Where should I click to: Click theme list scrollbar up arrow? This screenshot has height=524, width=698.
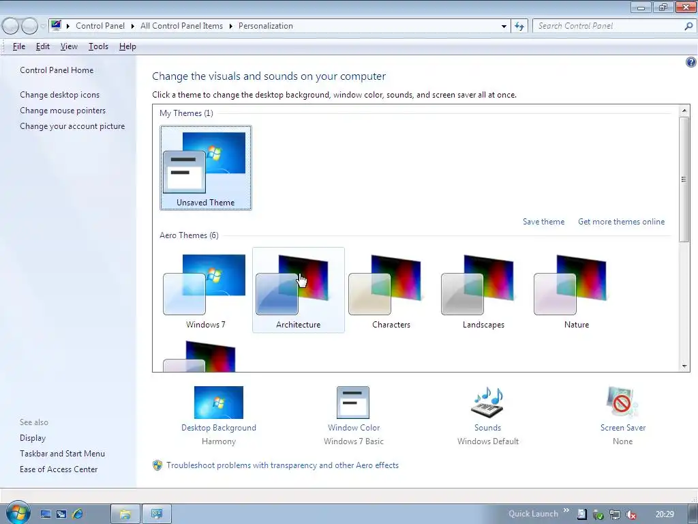pos(684,110)
